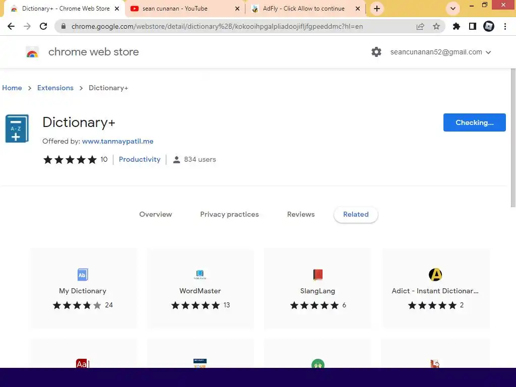The image size is (516, 387).
Task: Open the tab search dropdown arrow
Action: coord(453,9)
